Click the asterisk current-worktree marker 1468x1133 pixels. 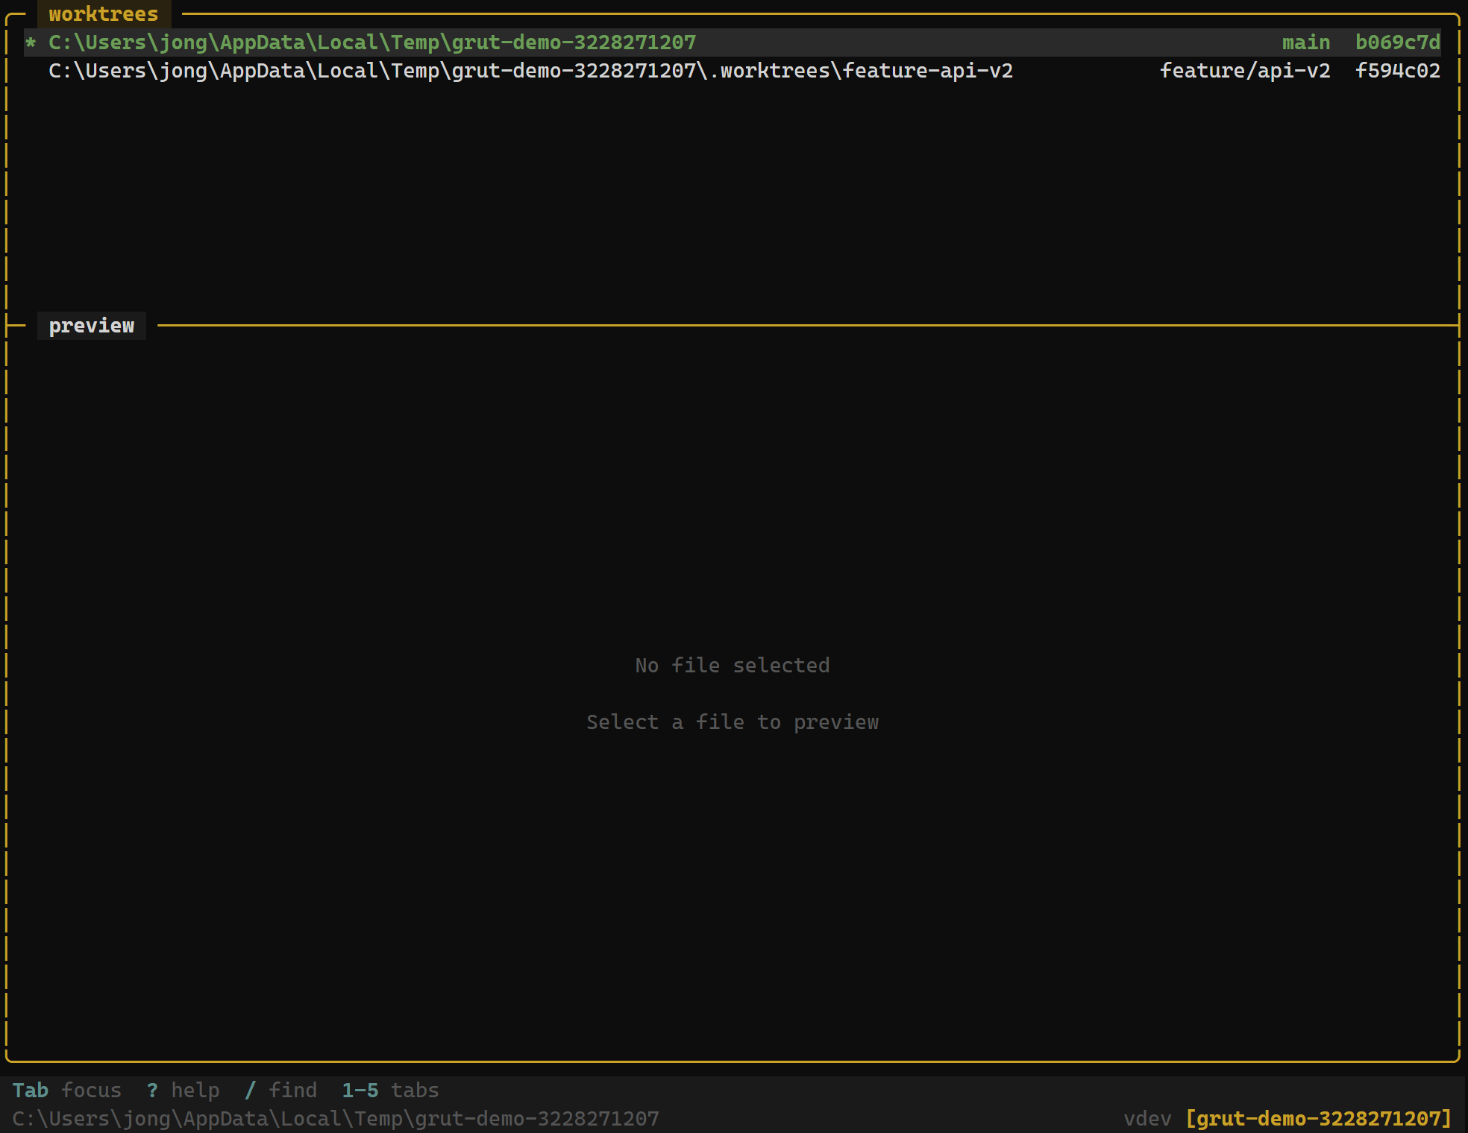(31, 43)
